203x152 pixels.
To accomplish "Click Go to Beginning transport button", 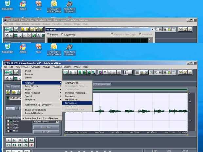I will click(9, 145).
